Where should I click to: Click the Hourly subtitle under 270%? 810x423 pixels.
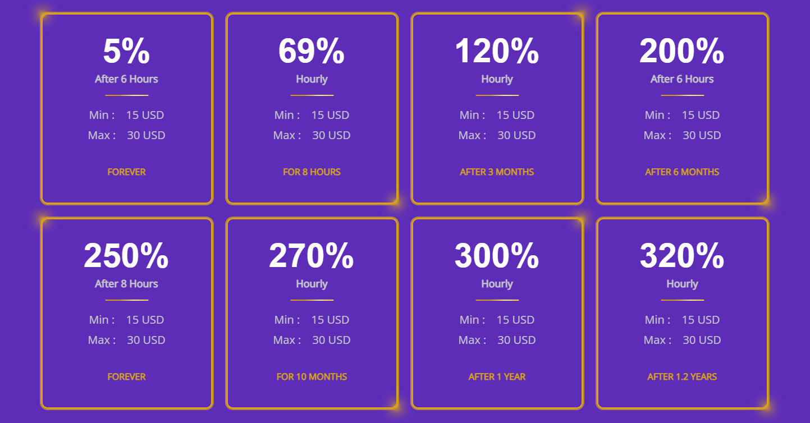[x=312, y=284]
